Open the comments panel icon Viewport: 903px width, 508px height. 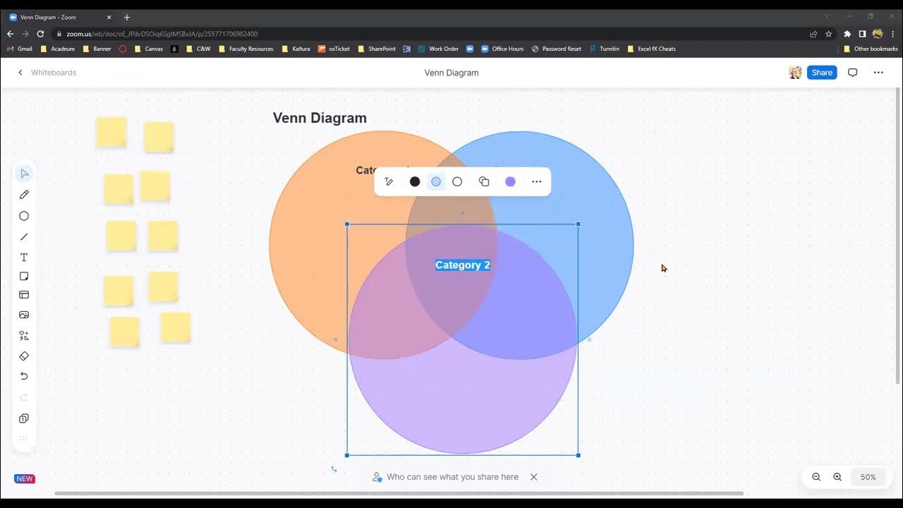pyautogui.click(x=852, y=73)
